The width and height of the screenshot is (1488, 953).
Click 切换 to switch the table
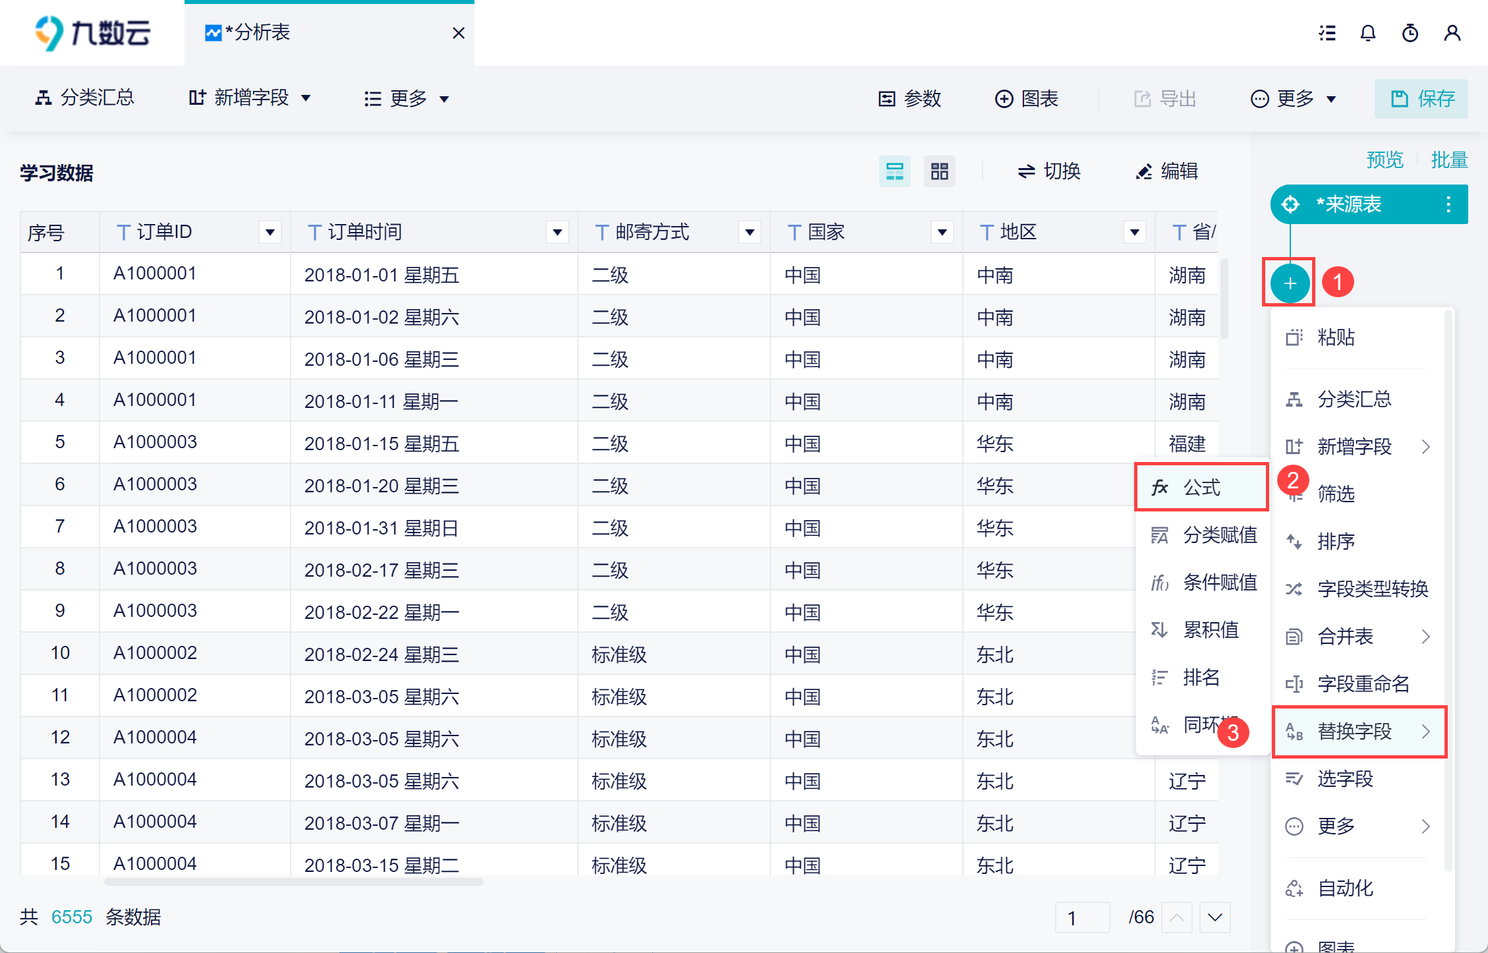(x=1049, y=171)
